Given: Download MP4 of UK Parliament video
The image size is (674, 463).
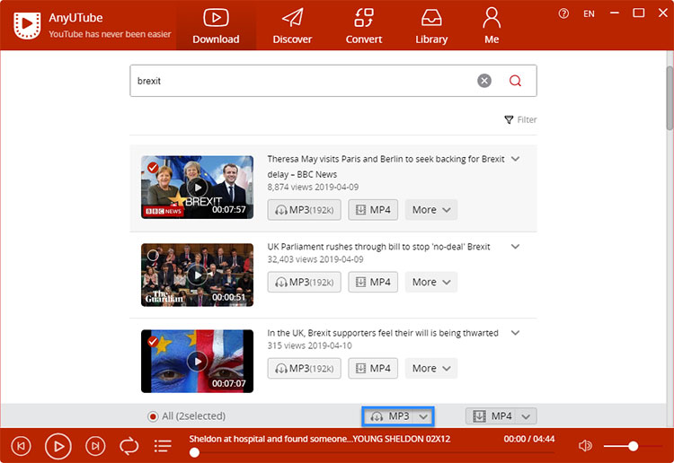Looking at the screenshot, I should pos(373,282).
